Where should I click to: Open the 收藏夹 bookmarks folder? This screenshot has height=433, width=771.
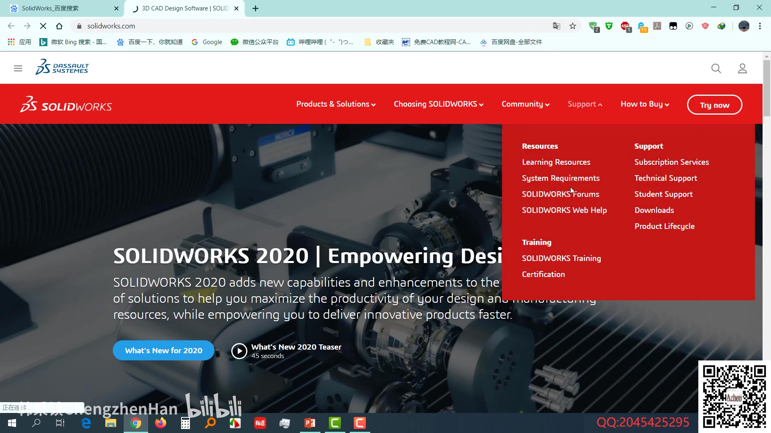379,42
